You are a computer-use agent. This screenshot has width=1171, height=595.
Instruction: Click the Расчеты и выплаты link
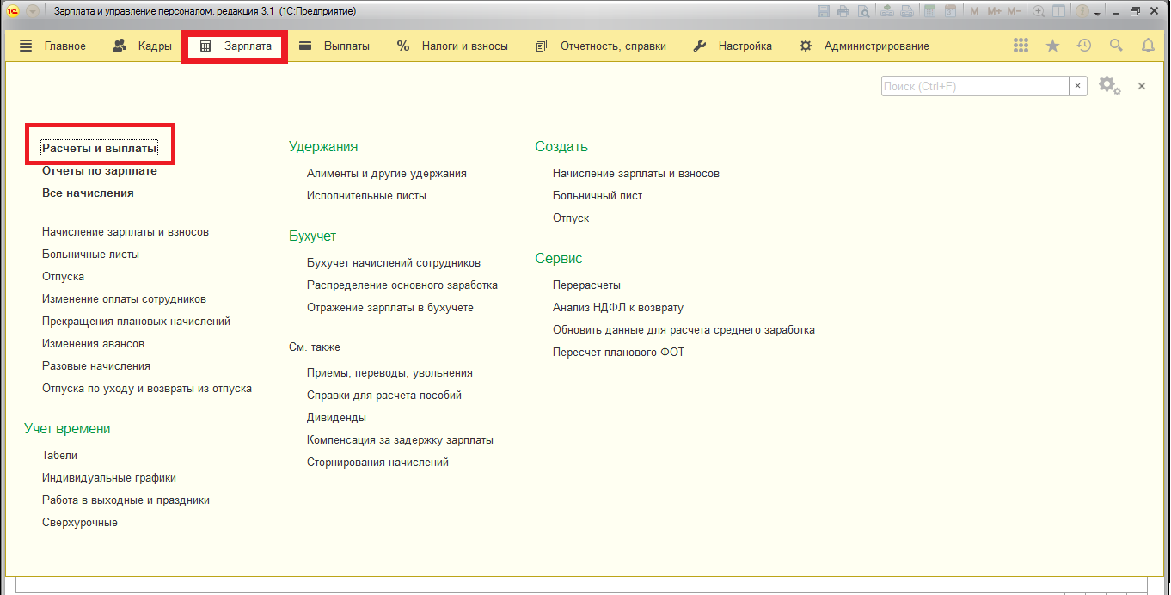[100, 148]
